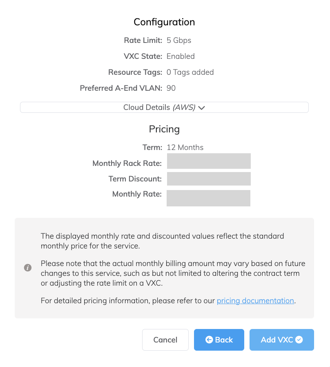330x367 pixels.
Task: Click the Configuration heading
Action: (164, 22)
